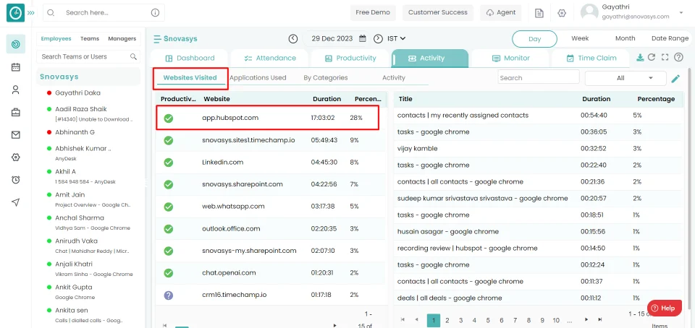
Task: Go to page 10 of titles
Action: click(556, 321)
